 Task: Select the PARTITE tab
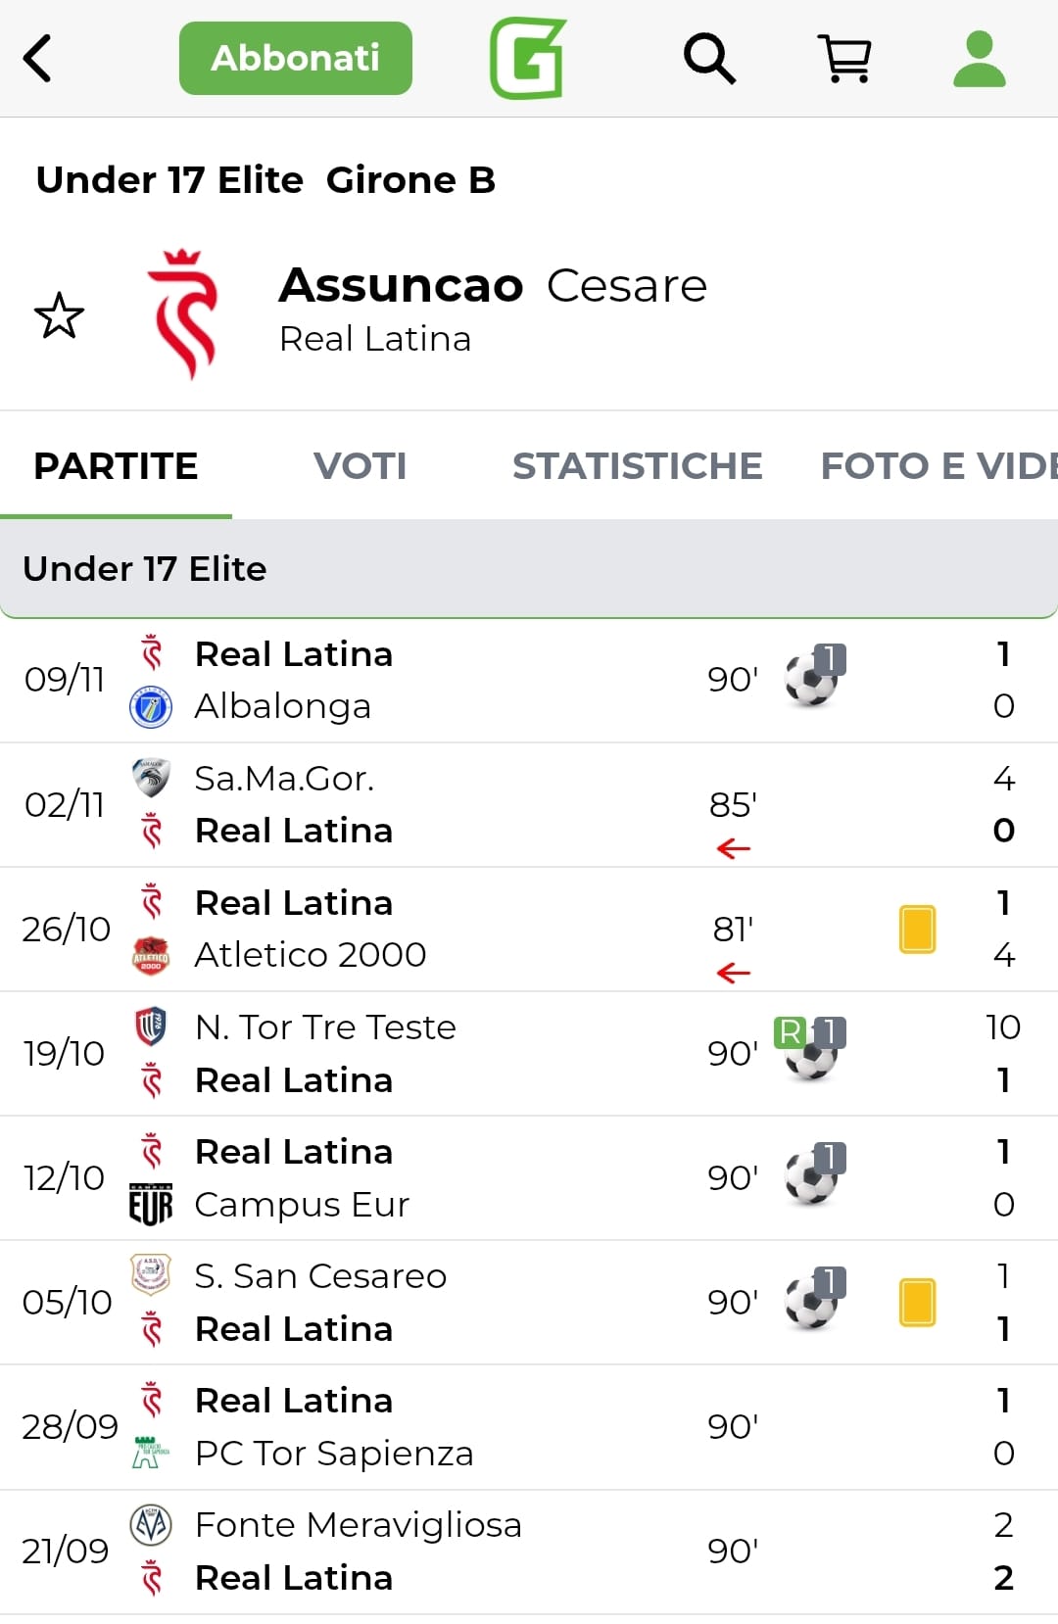[x=116, y=466]
